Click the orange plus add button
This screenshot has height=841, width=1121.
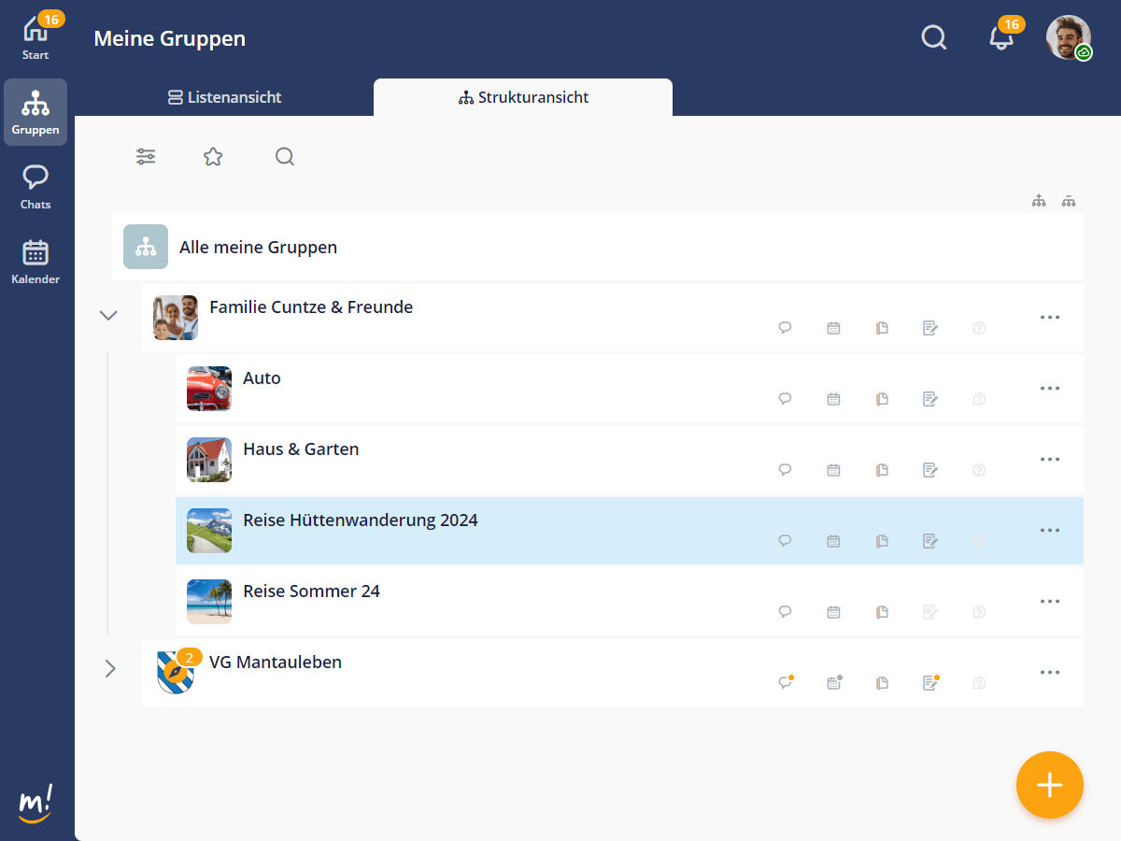click(x=1050, y=785)
